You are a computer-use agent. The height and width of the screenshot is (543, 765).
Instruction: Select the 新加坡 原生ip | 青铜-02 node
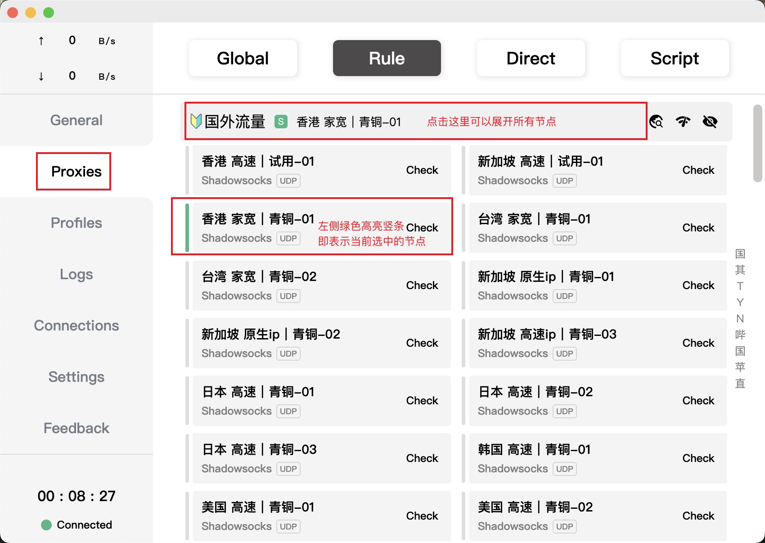[x=322, y=343]
